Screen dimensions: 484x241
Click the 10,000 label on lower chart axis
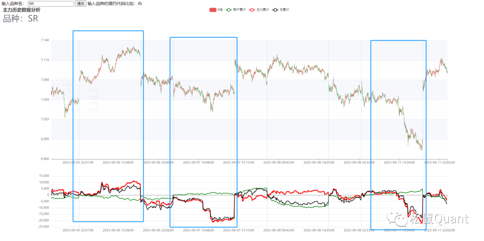click(x=43, y=182)
